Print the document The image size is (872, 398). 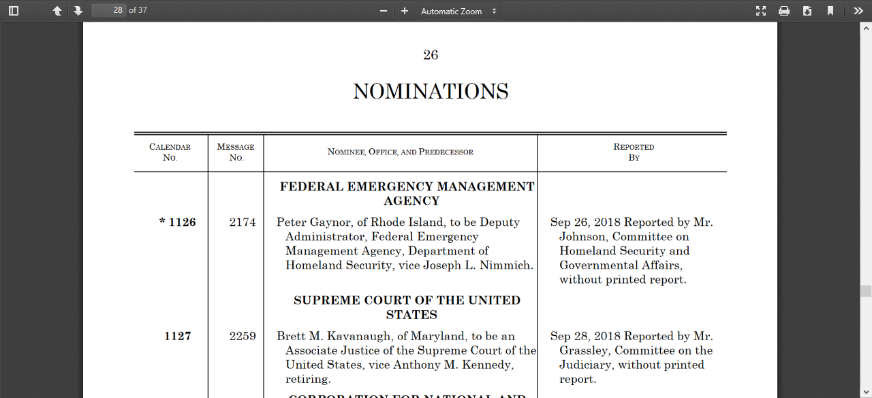point(784,11)
